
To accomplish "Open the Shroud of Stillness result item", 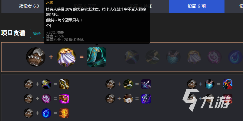I will pyautogui.click(x=228, y=84).
